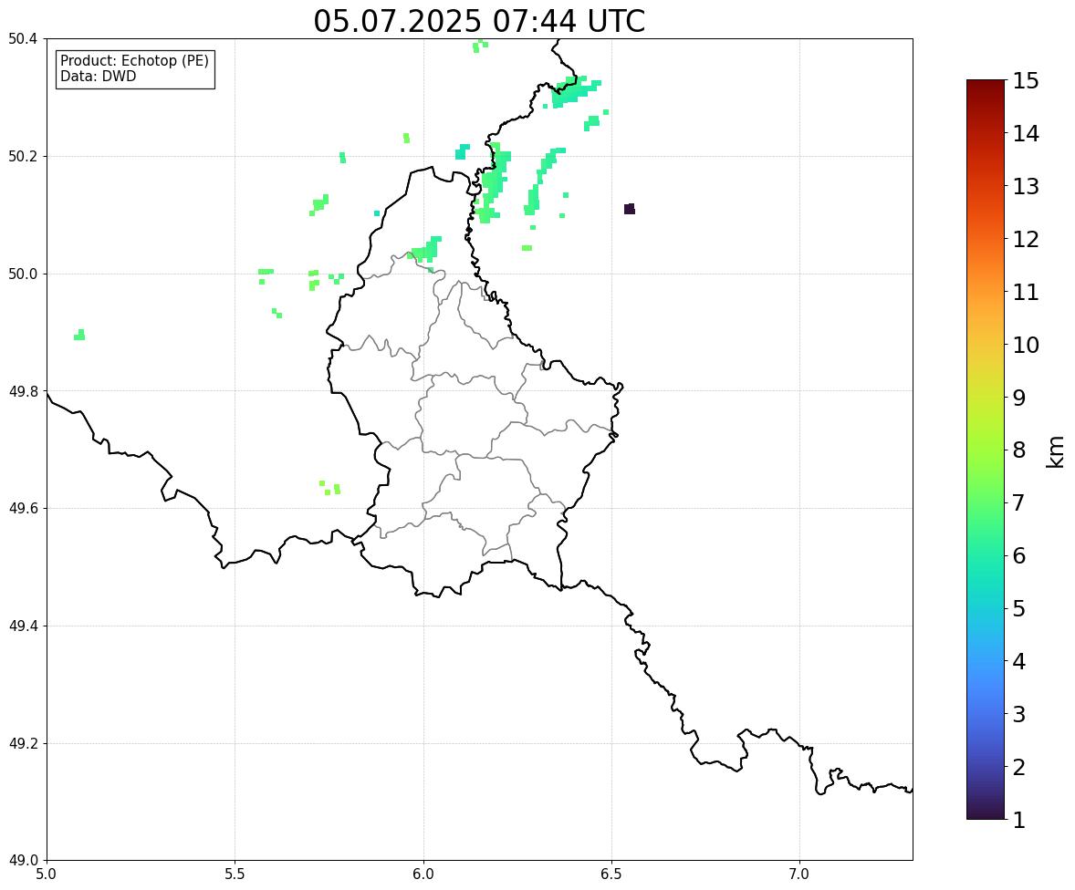1075x890 pixels.
Task: Click the turbo colorbar gradient strip
Action: coord(986,450)
